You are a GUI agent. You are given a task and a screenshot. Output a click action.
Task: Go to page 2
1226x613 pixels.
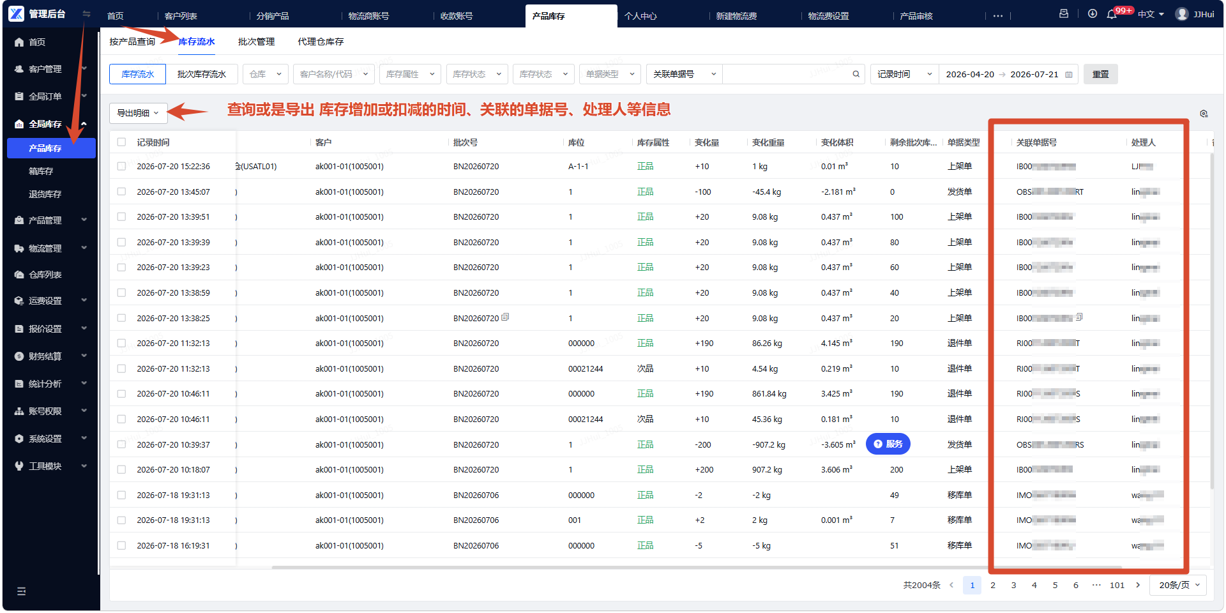[x=993, y=585]
